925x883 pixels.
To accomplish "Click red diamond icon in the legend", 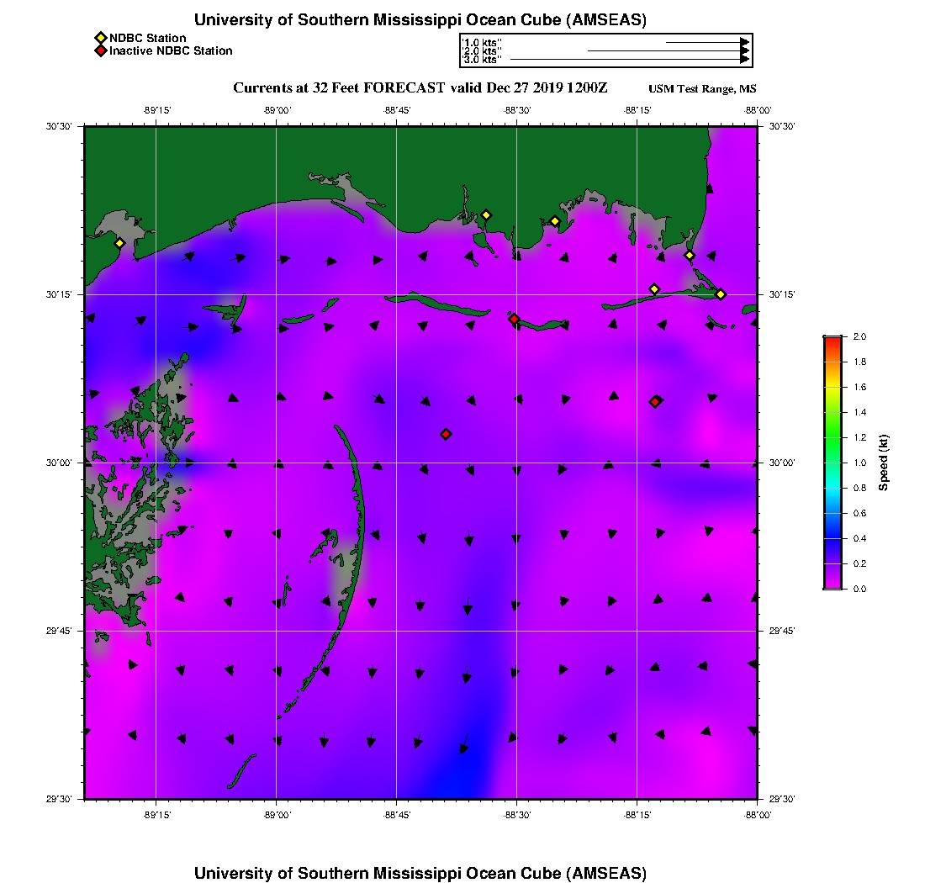I will (x=101, y=50).
